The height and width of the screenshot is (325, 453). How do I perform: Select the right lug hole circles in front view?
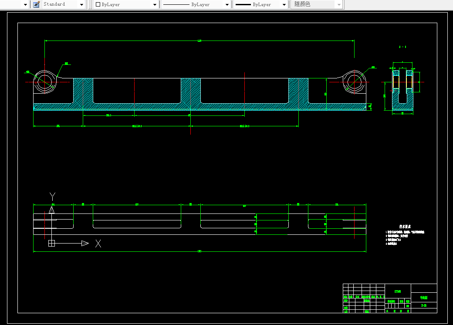point(354,82)
